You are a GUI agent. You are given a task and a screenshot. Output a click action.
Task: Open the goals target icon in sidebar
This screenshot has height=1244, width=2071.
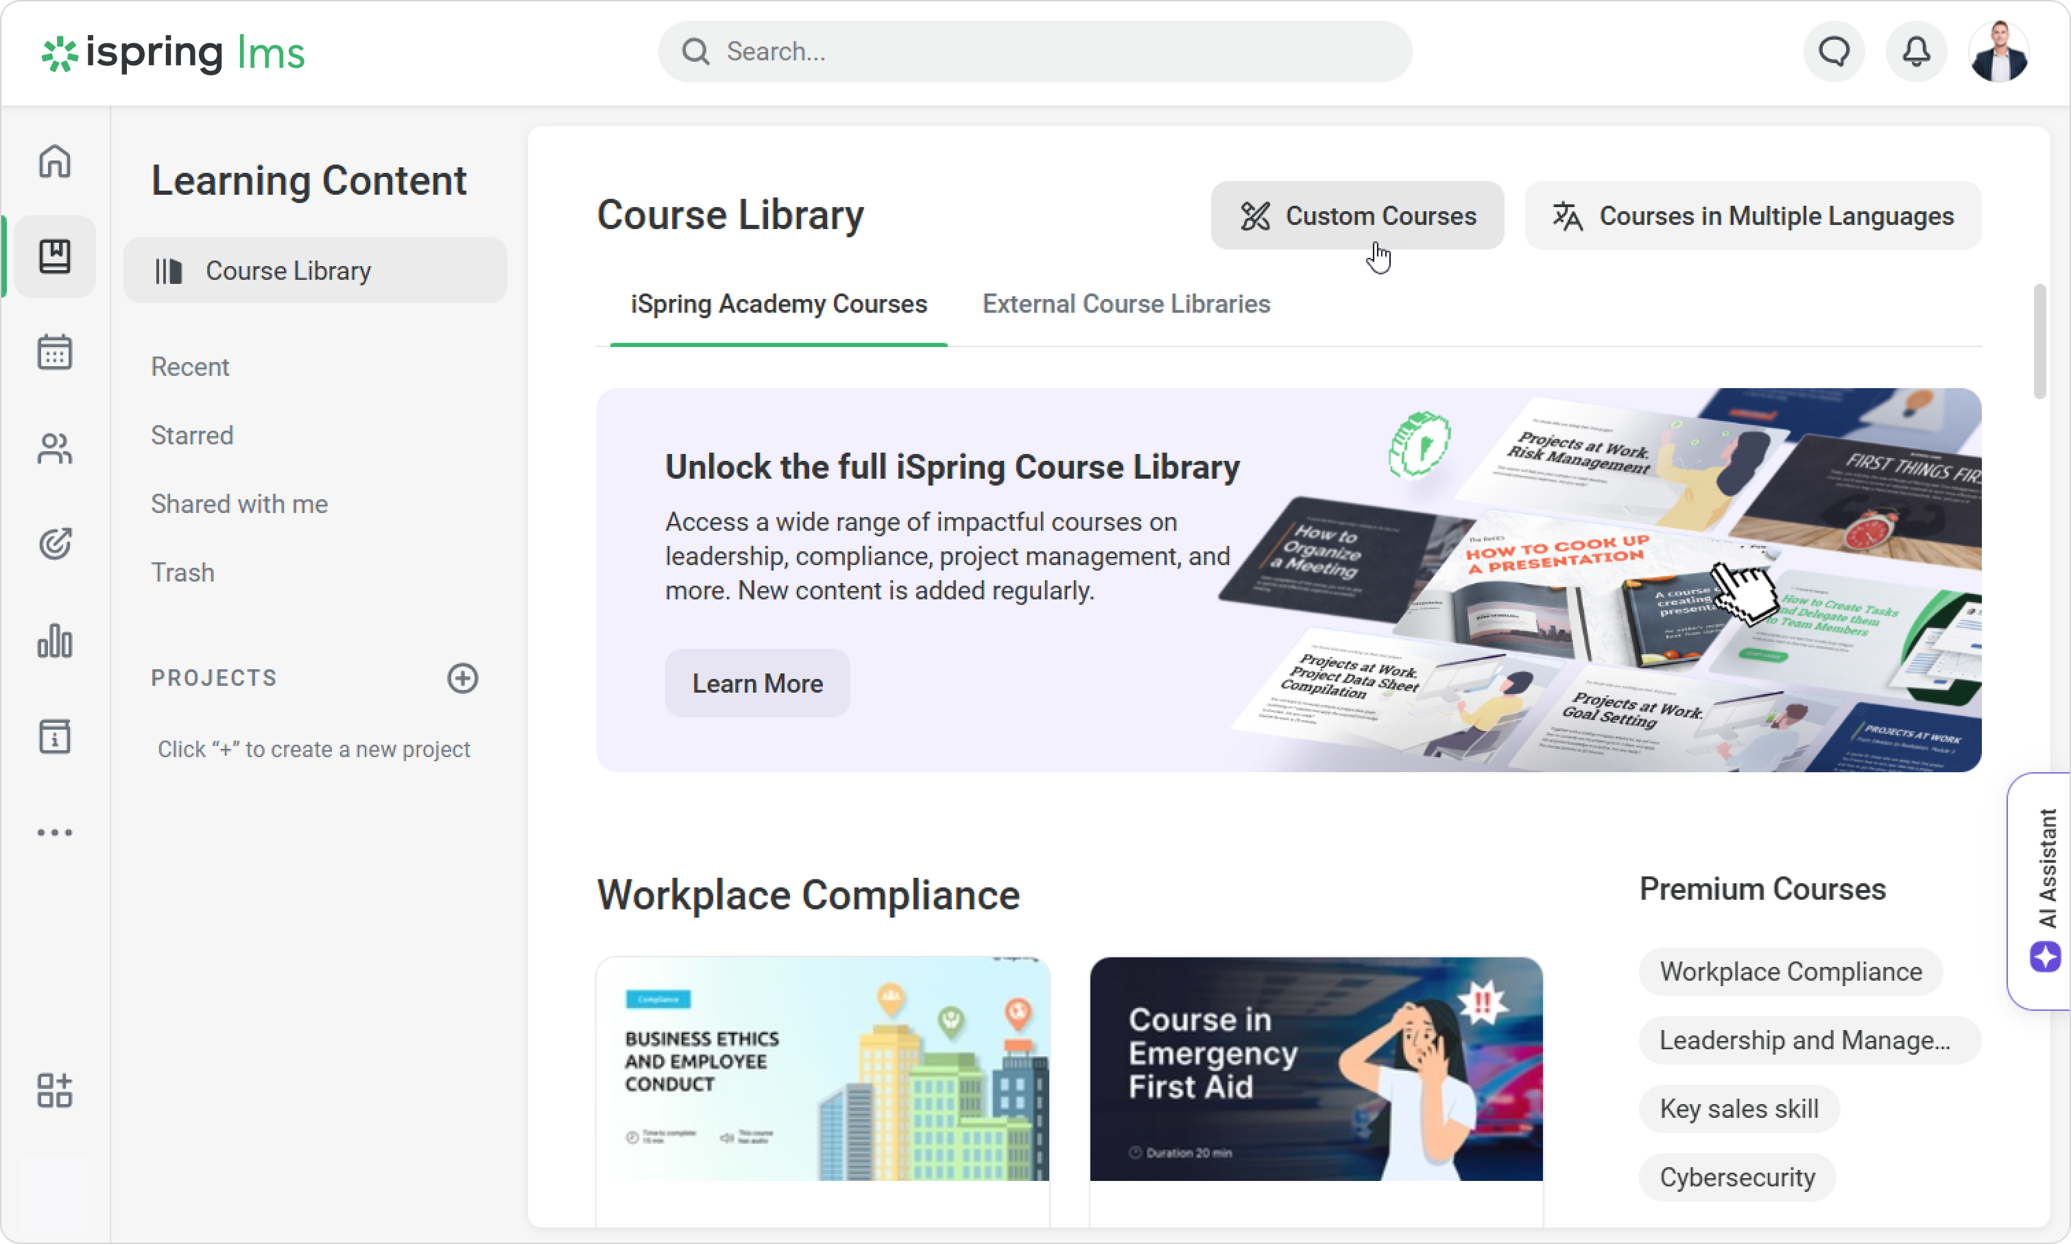[x=54, y=544]
